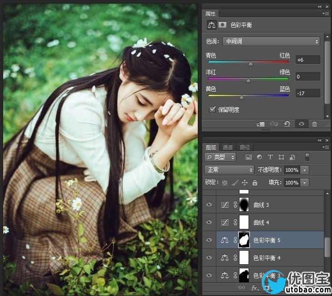Click mask link icon on 色彩平衡 5 layer

click(235, 240)
